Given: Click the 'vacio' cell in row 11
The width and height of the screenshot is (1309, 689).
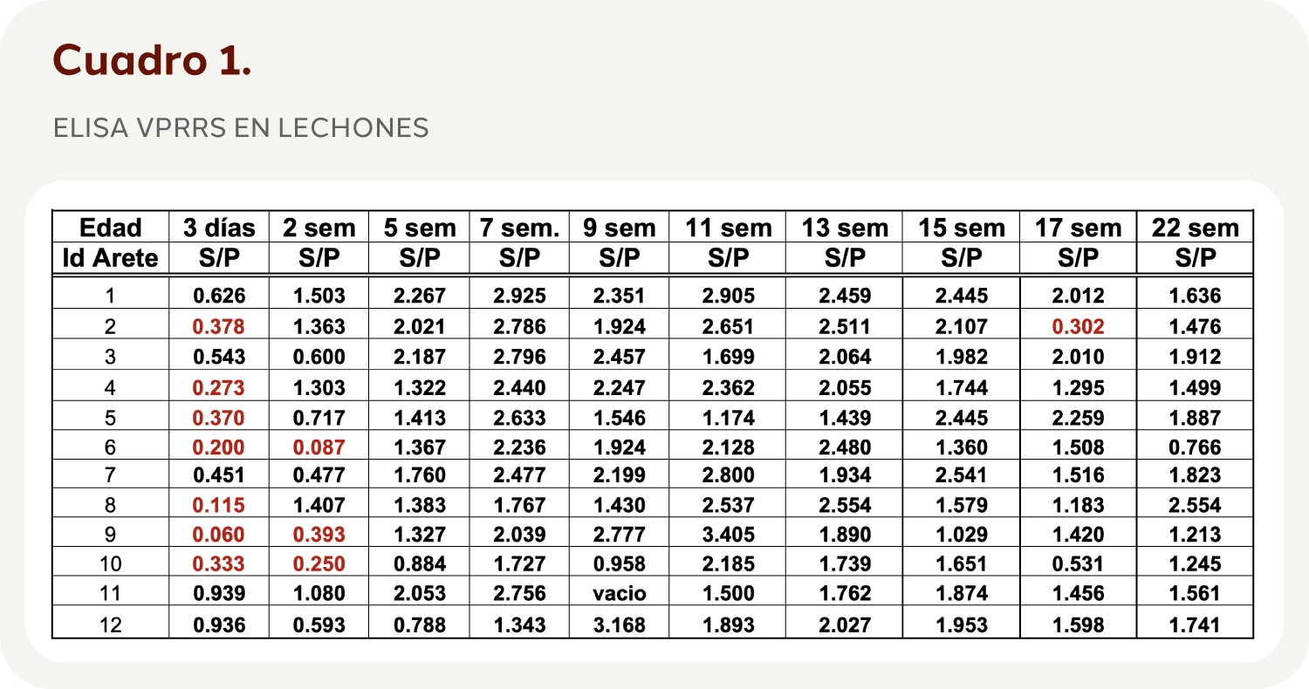Looking at the screenshot, I should coord(620,594).
